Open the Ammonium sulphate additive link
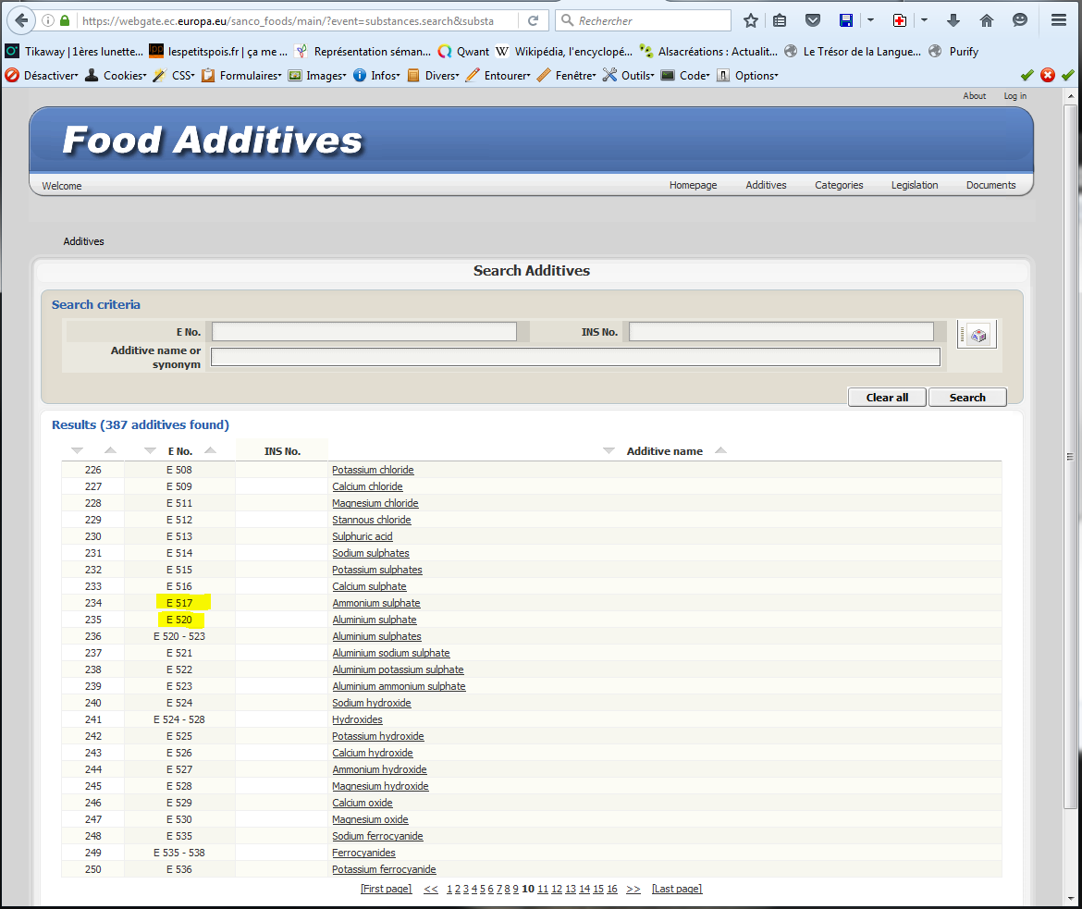The height and width of the screenshot is (909, 1082). (x=375, y=603)
